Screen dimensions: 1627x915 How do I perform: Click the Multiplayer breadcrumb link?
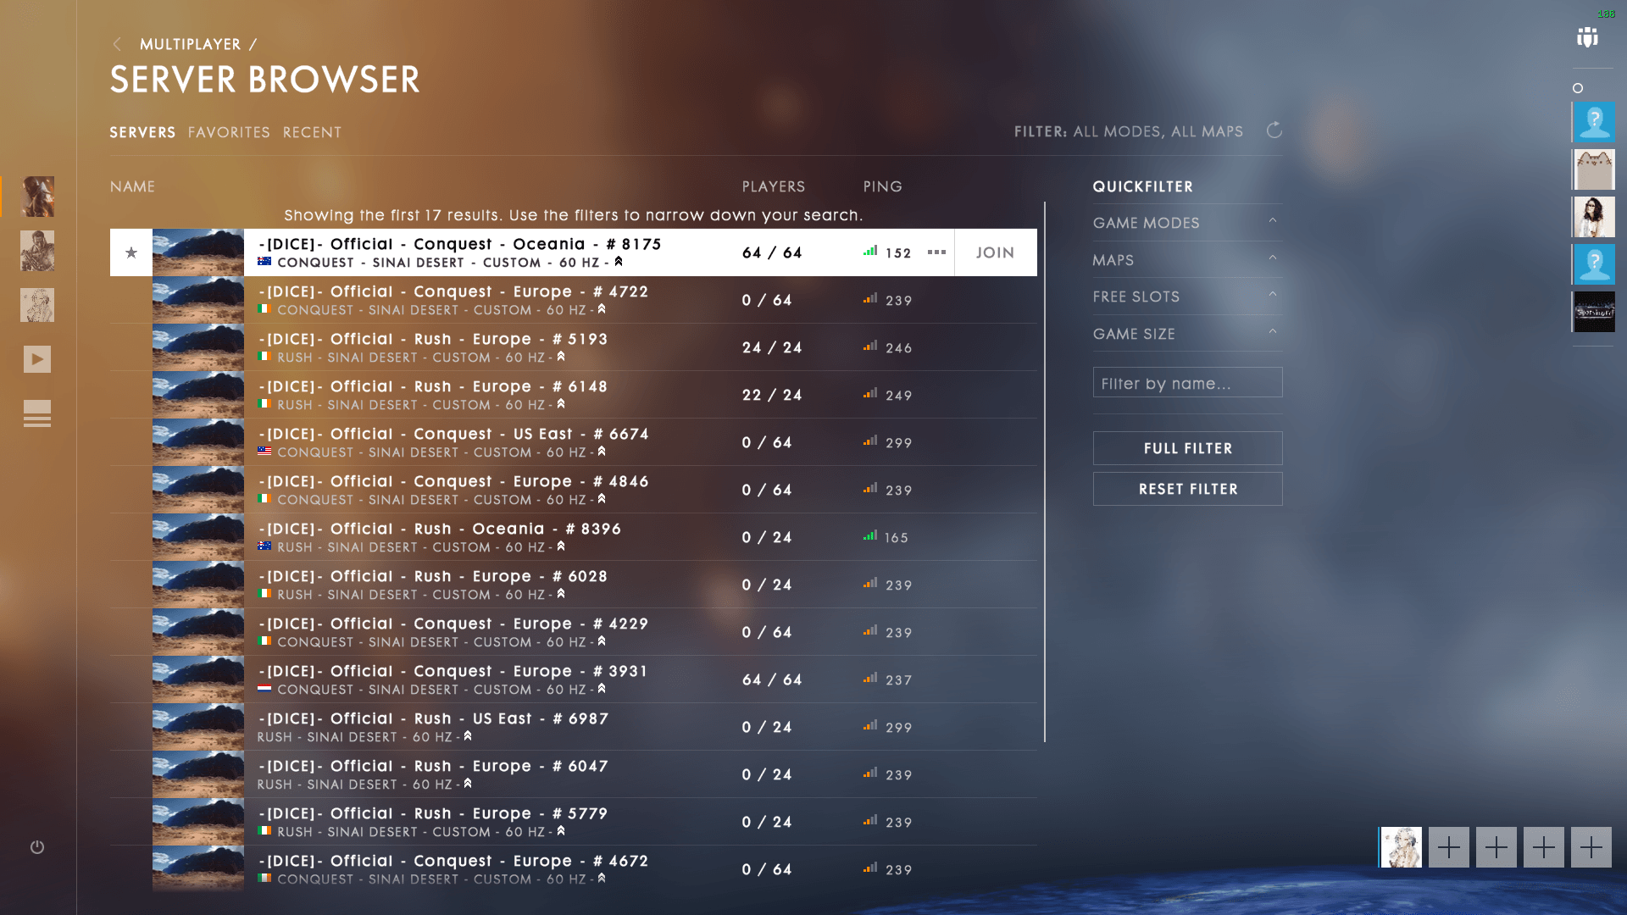click(190, 44)
